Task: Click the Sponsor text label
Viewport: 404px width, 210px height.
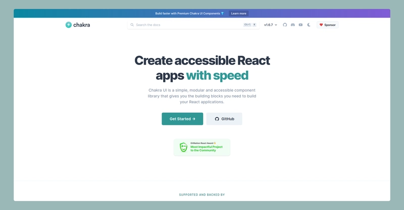Action: coord(330,25)
